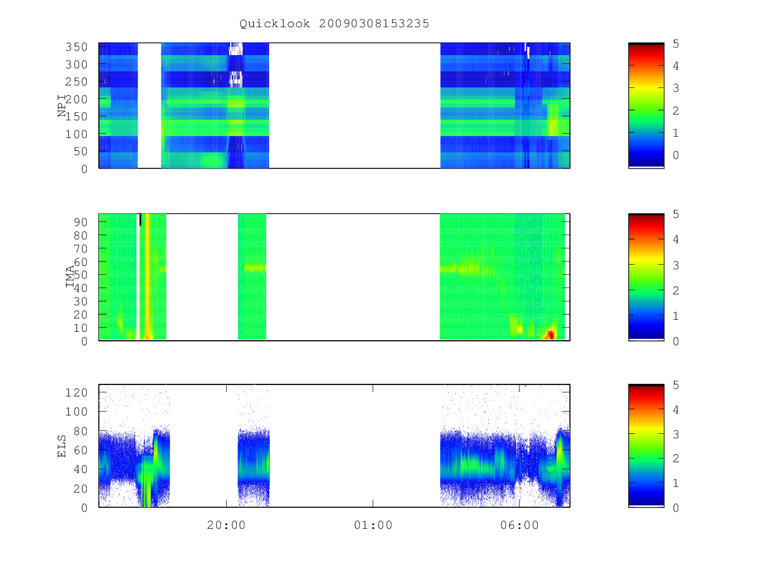Click the red hotspot in IMA spectrogram
Screen dimensions: 760x570
[551, 334]
